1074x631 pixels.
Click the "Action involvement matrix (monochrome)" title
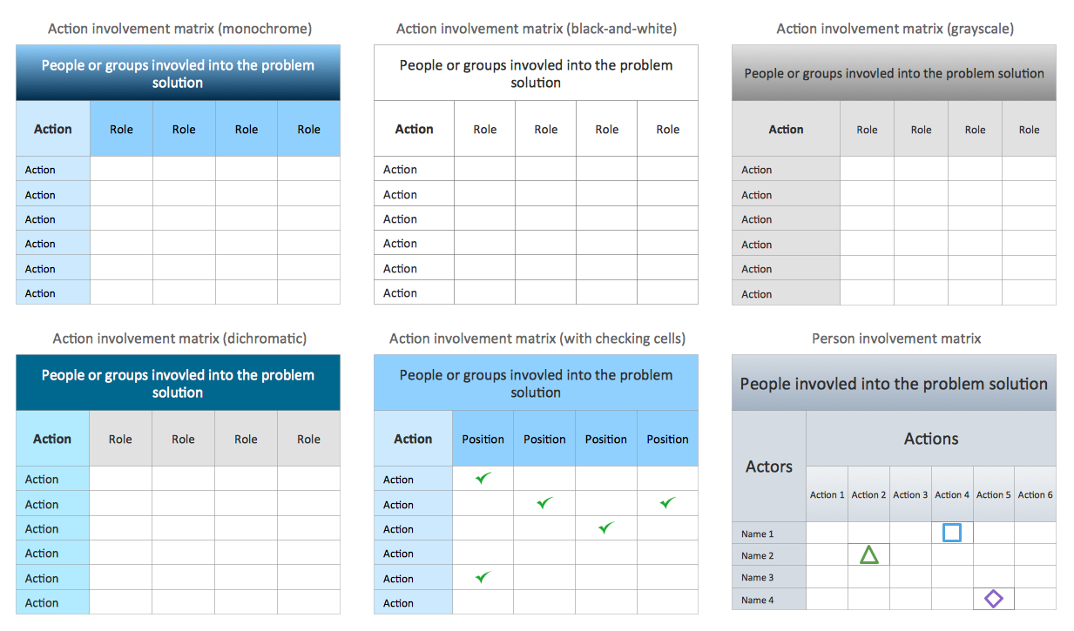pyautogui.click(x=179, y=29)
